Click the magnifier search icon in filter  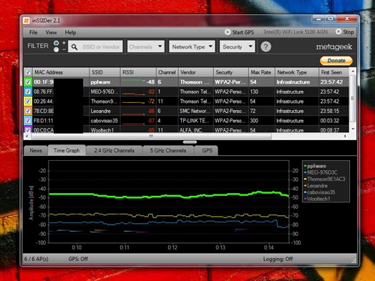click(74, 47)
